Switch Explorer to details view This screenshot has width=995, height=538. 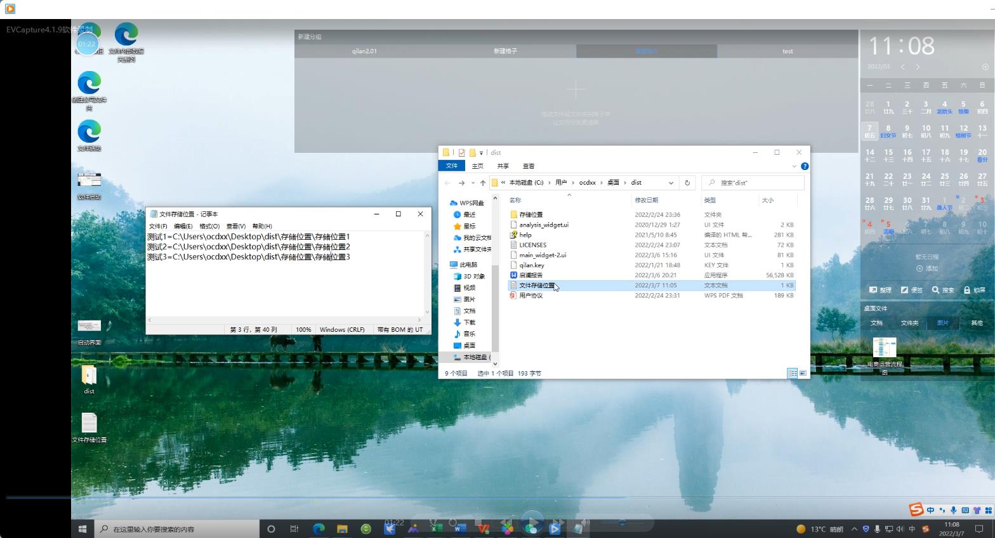tap(793, 373)
